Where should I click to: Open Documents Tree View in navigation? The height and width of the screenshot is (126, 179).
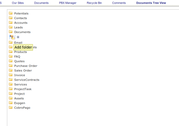point(151,3)
